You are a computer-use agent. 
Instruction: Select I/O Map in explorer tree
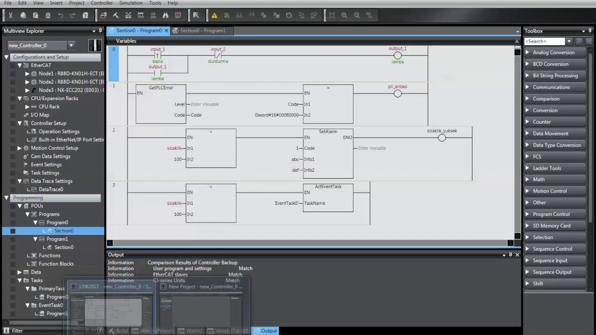pos(40,115)
